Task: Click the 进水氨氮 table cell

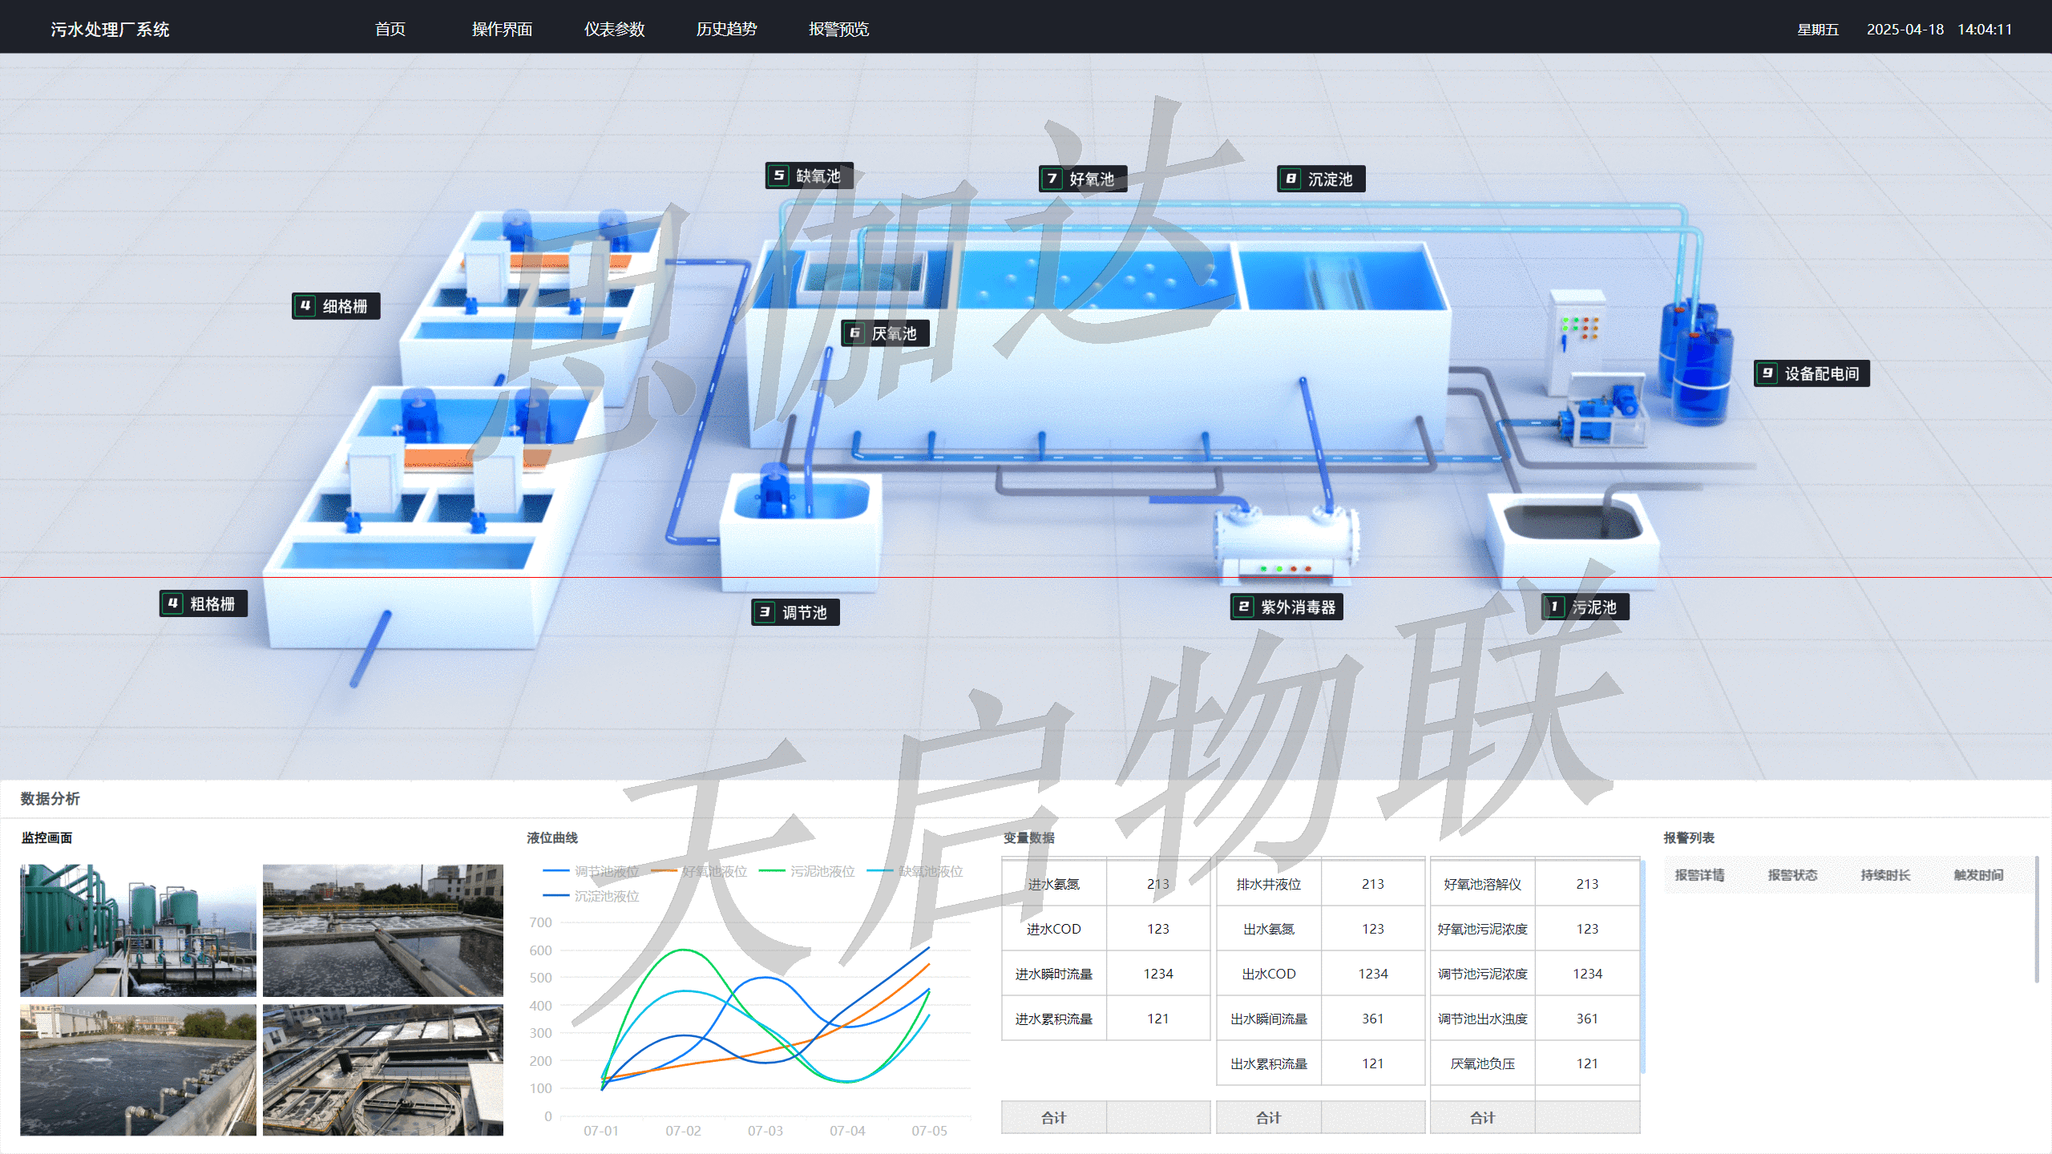Action: pyautogui.click(x=1054, y=884)
